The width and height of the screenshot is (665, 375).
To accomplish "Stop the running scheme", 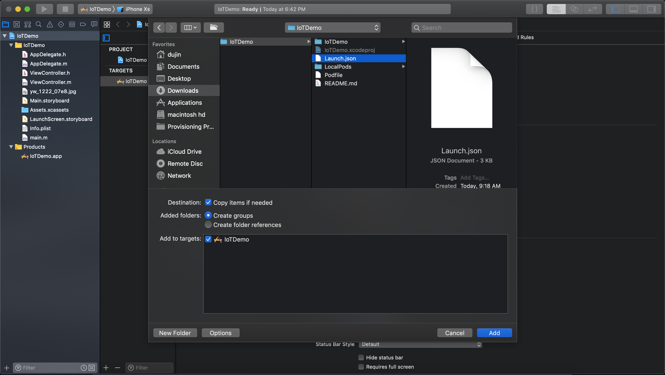I will tap(65, 9).
